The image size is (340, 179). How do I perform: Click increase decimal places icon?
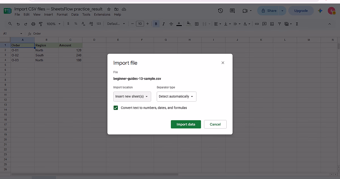click(91, 24)
